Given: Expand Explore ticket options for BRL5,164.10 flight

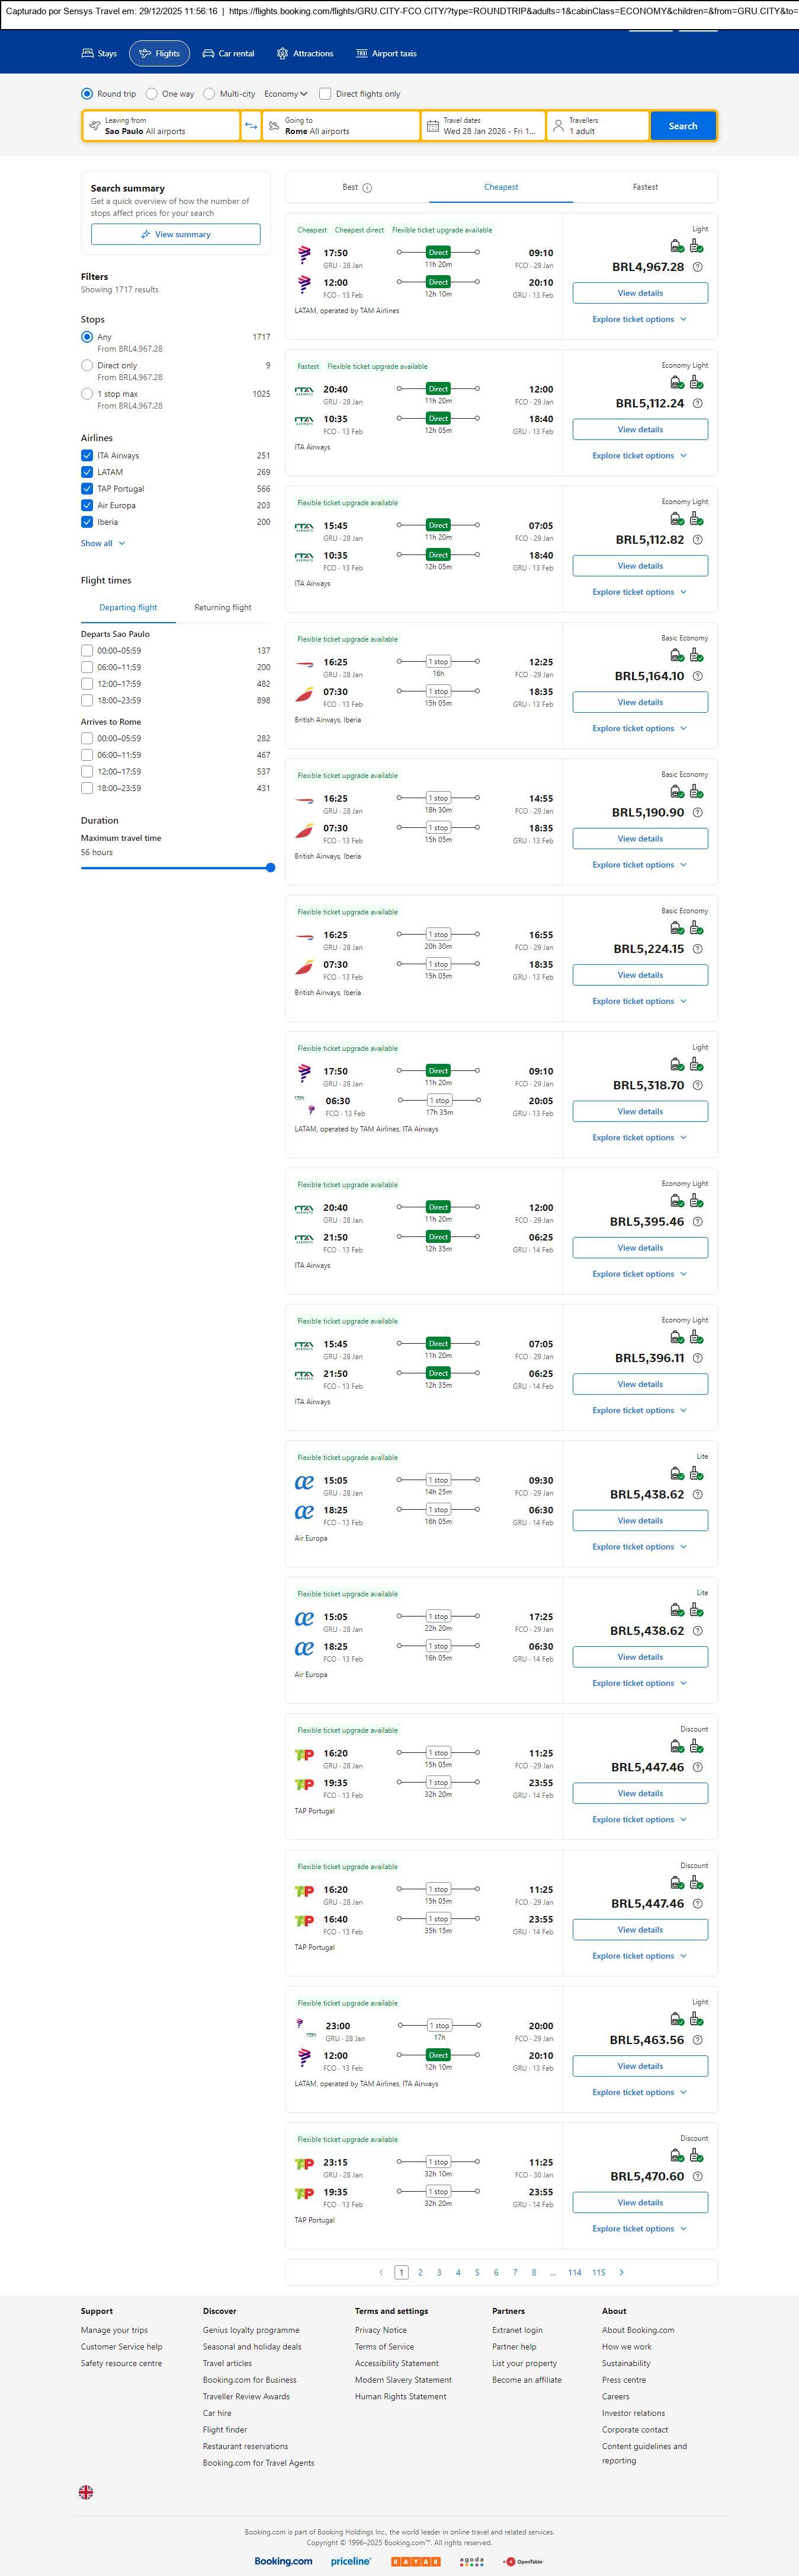Looking at the screenshot, I should click(x=639, y=729).
